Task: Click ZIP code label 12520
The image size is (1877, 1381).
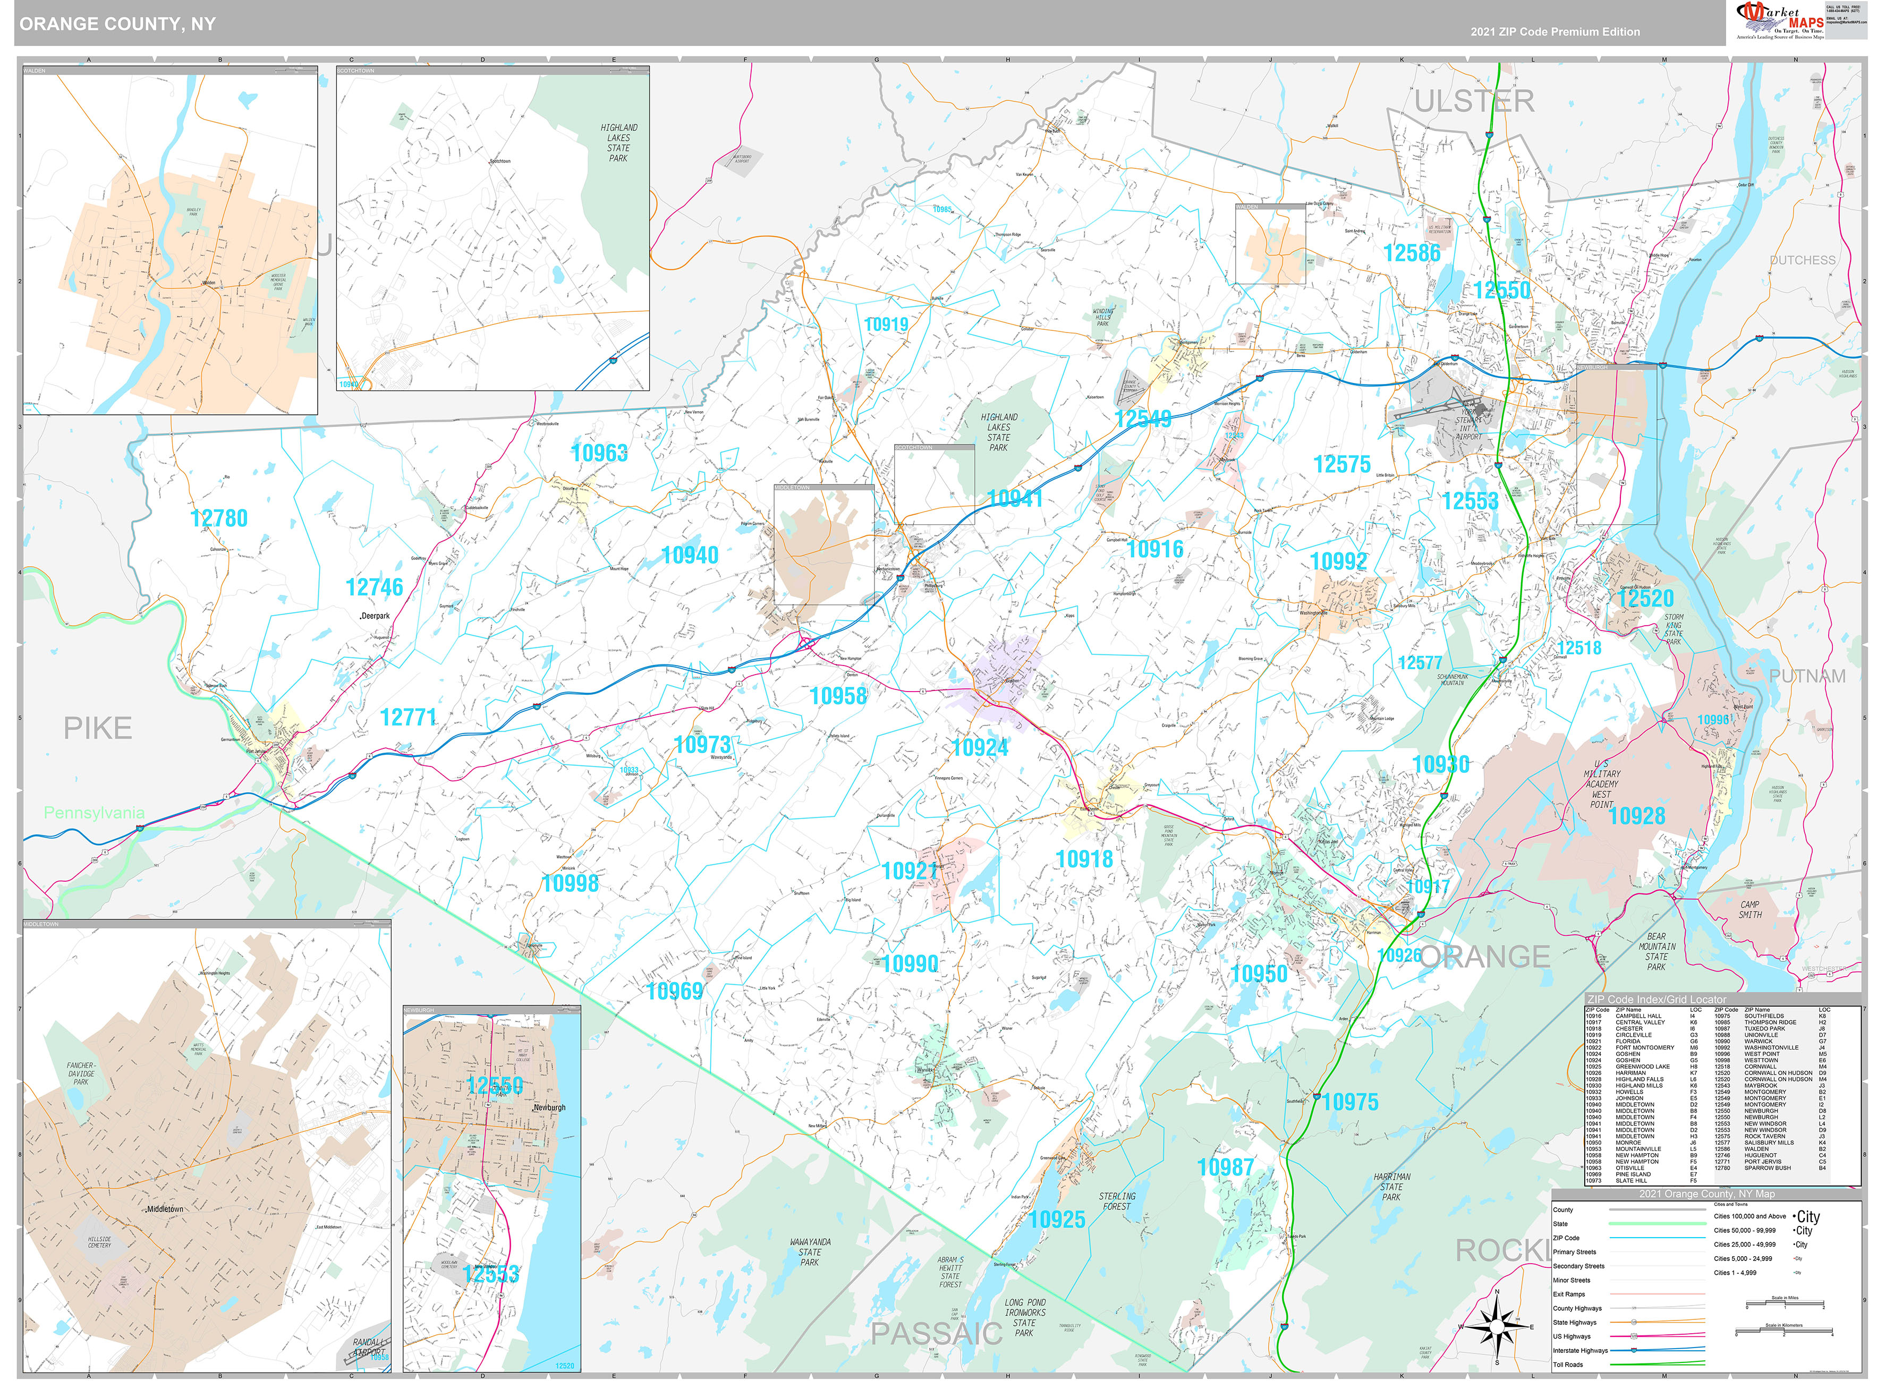Action: point(1645,599)
